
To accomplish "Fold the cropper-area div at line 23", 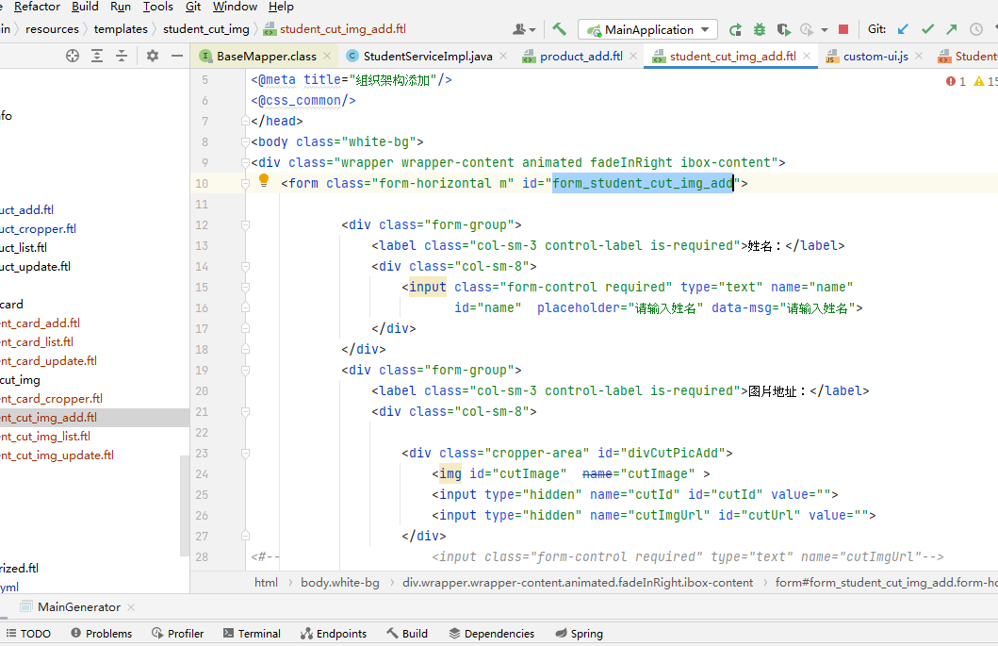I will pyautogui.click(x=245, y=454).
